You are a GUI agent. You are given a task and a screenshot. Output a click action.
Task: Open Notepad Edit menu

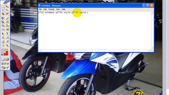[x=45, y=9]
